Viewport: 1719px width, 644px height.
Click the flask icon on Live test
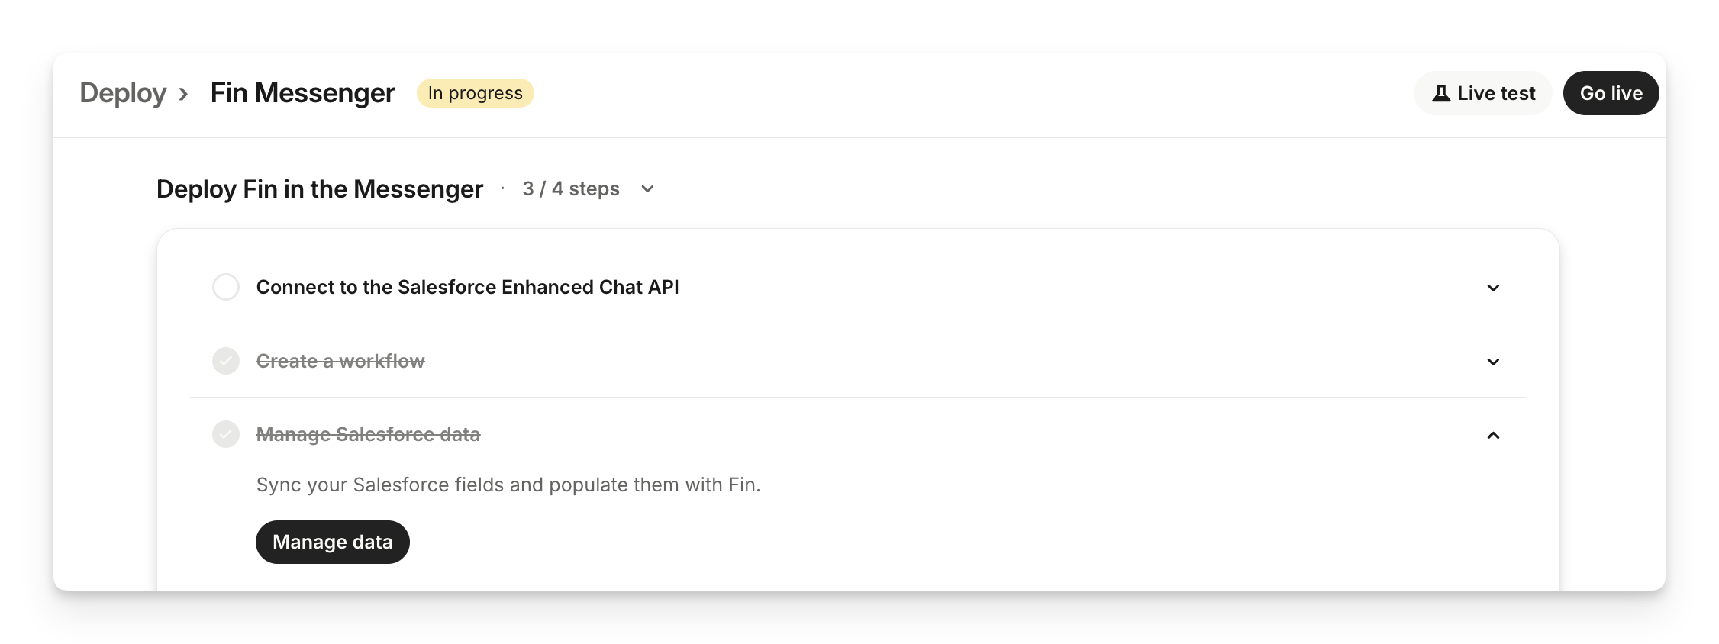[1440, 93]
